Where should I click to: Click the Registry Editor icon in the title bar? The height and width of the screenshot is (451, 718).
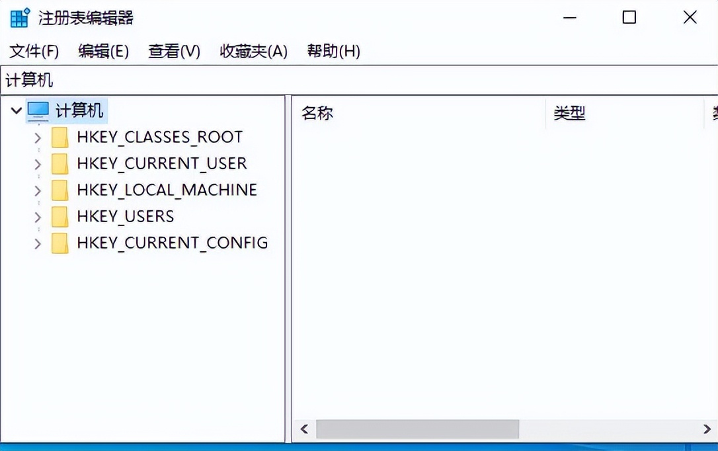coord(20,18)
